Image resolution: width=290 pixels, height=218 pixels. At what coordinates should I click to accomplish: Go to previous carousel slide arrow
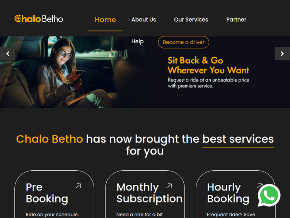8,54
